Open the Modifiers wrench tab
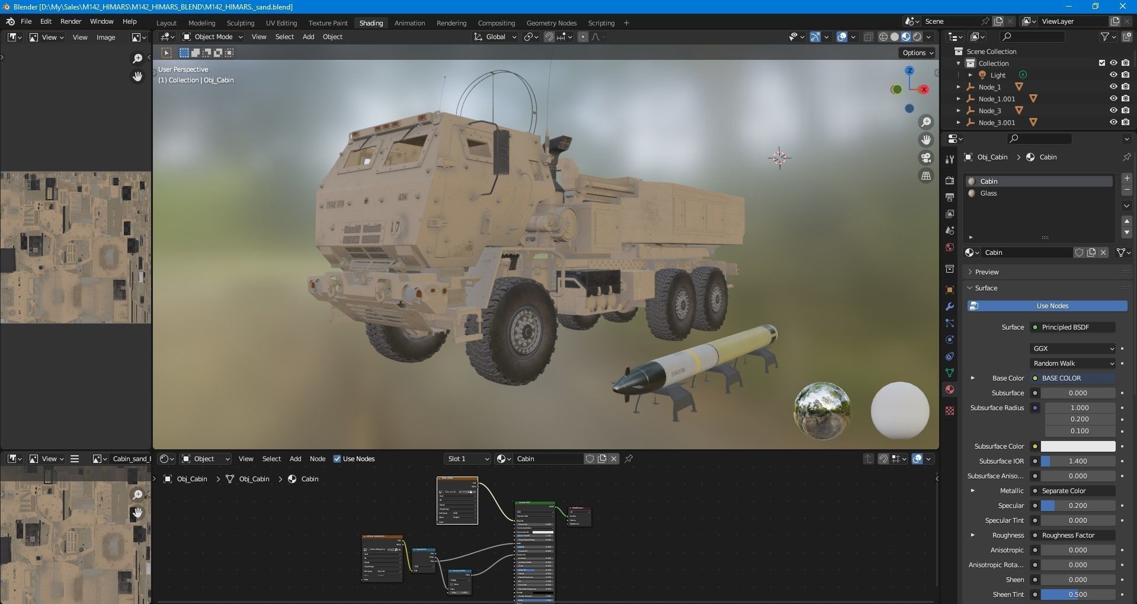 [950, 306]
